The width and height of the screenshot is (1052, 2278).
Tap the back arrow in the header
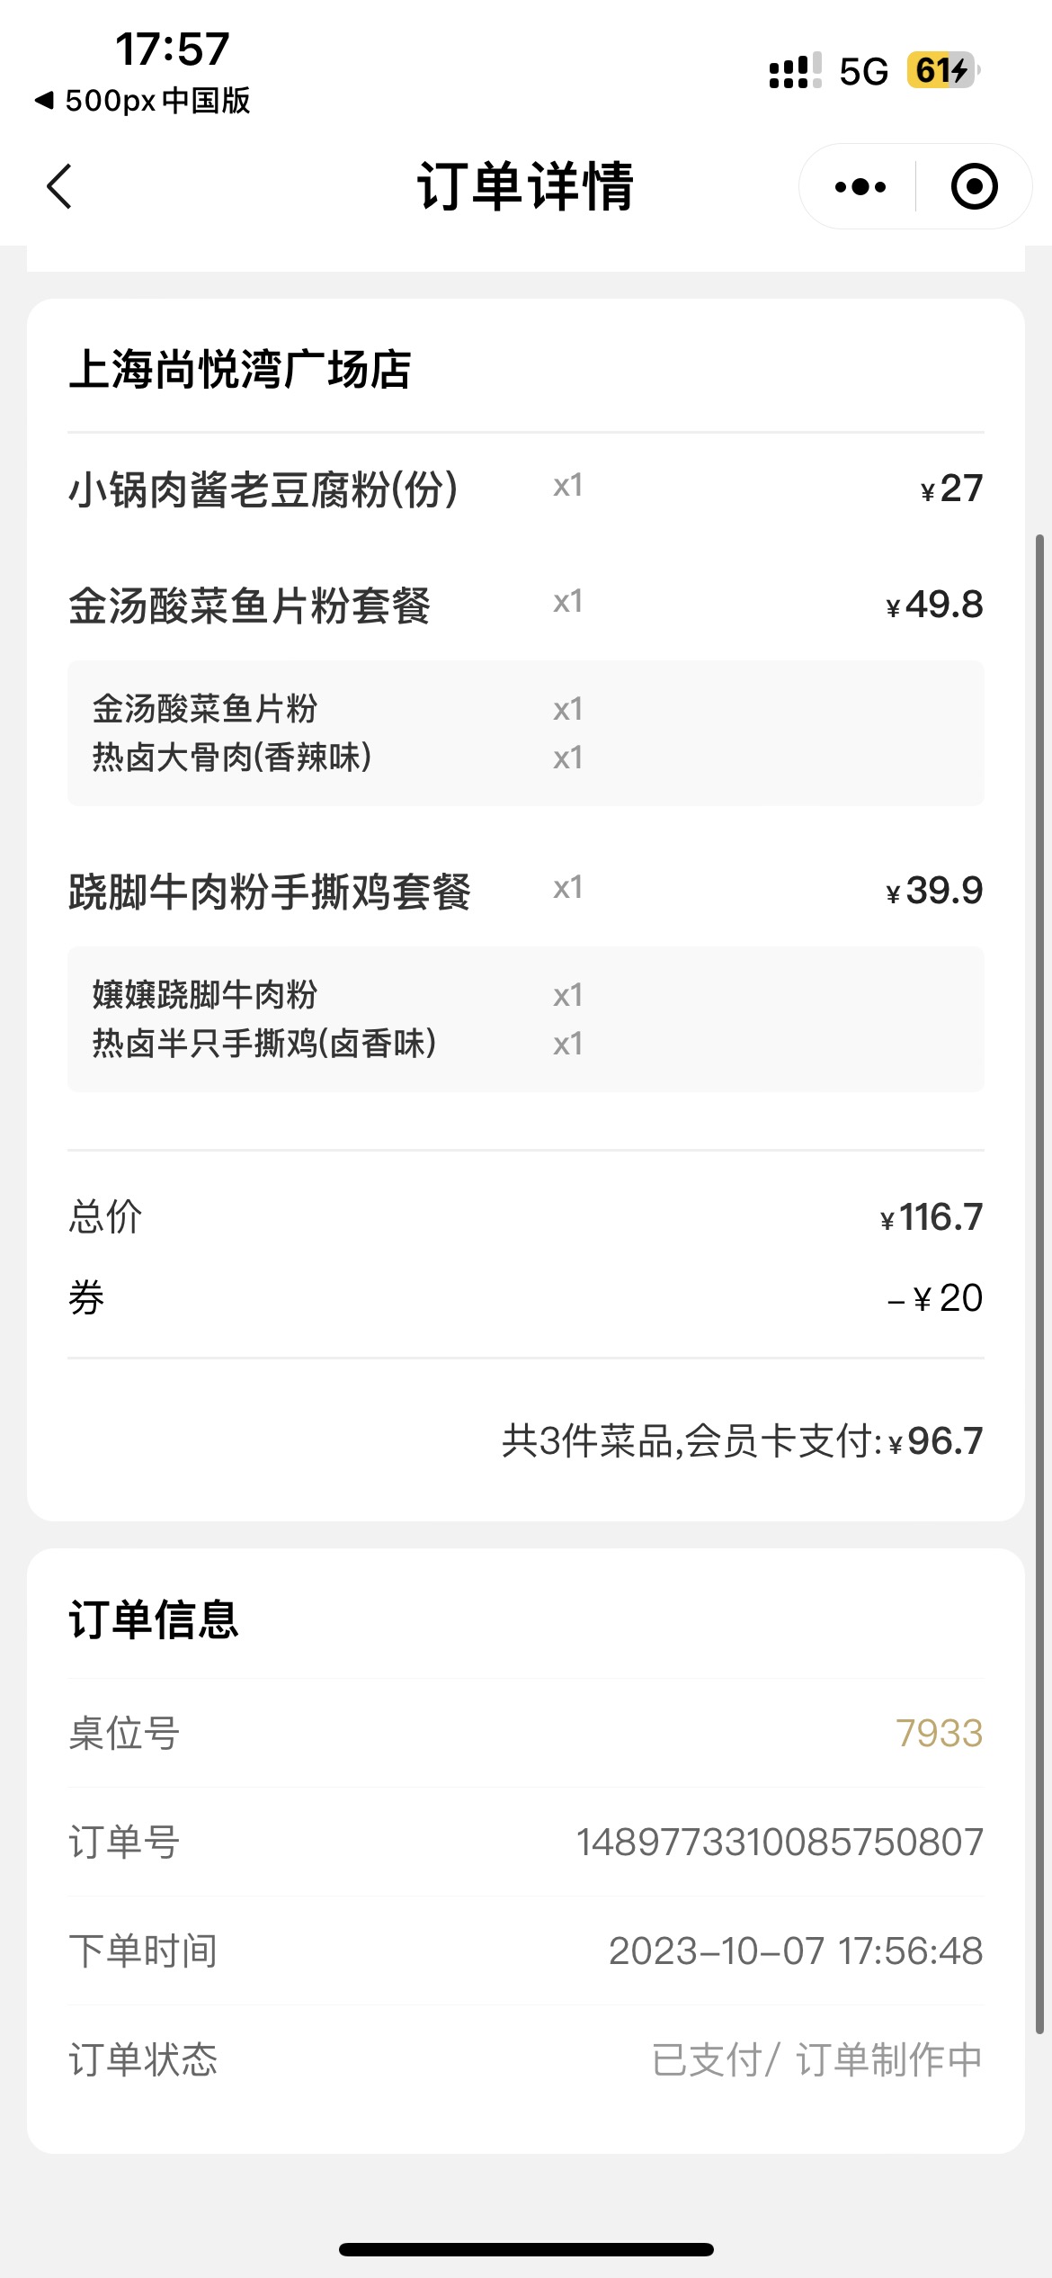pos(59,187)
